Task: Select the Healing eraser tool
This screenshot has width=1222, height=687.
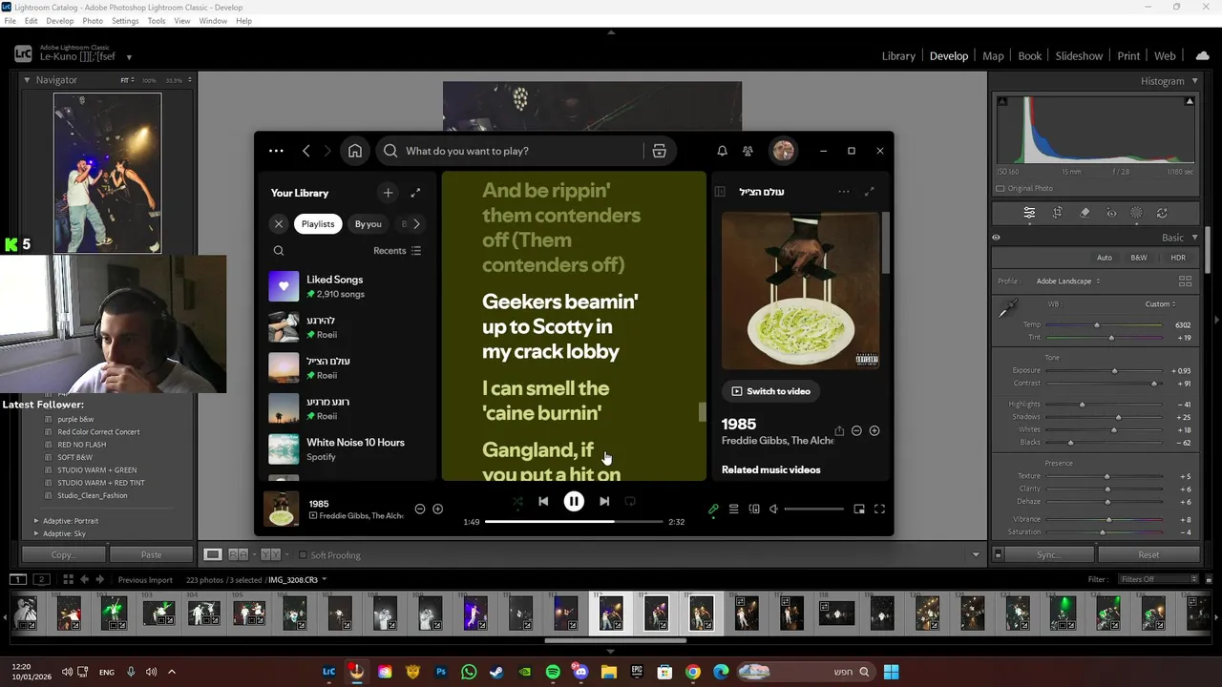Action: pos(1085,213)
